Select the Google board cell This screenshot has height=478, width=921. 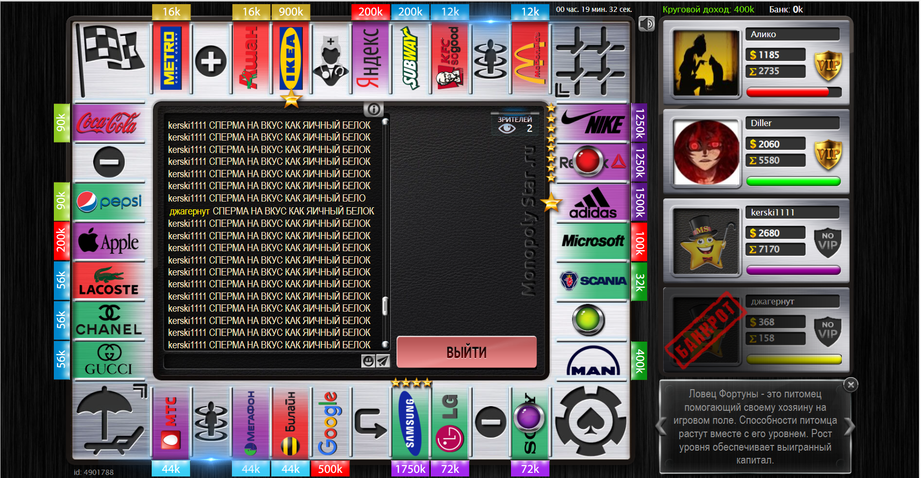[x=330, y=423]
